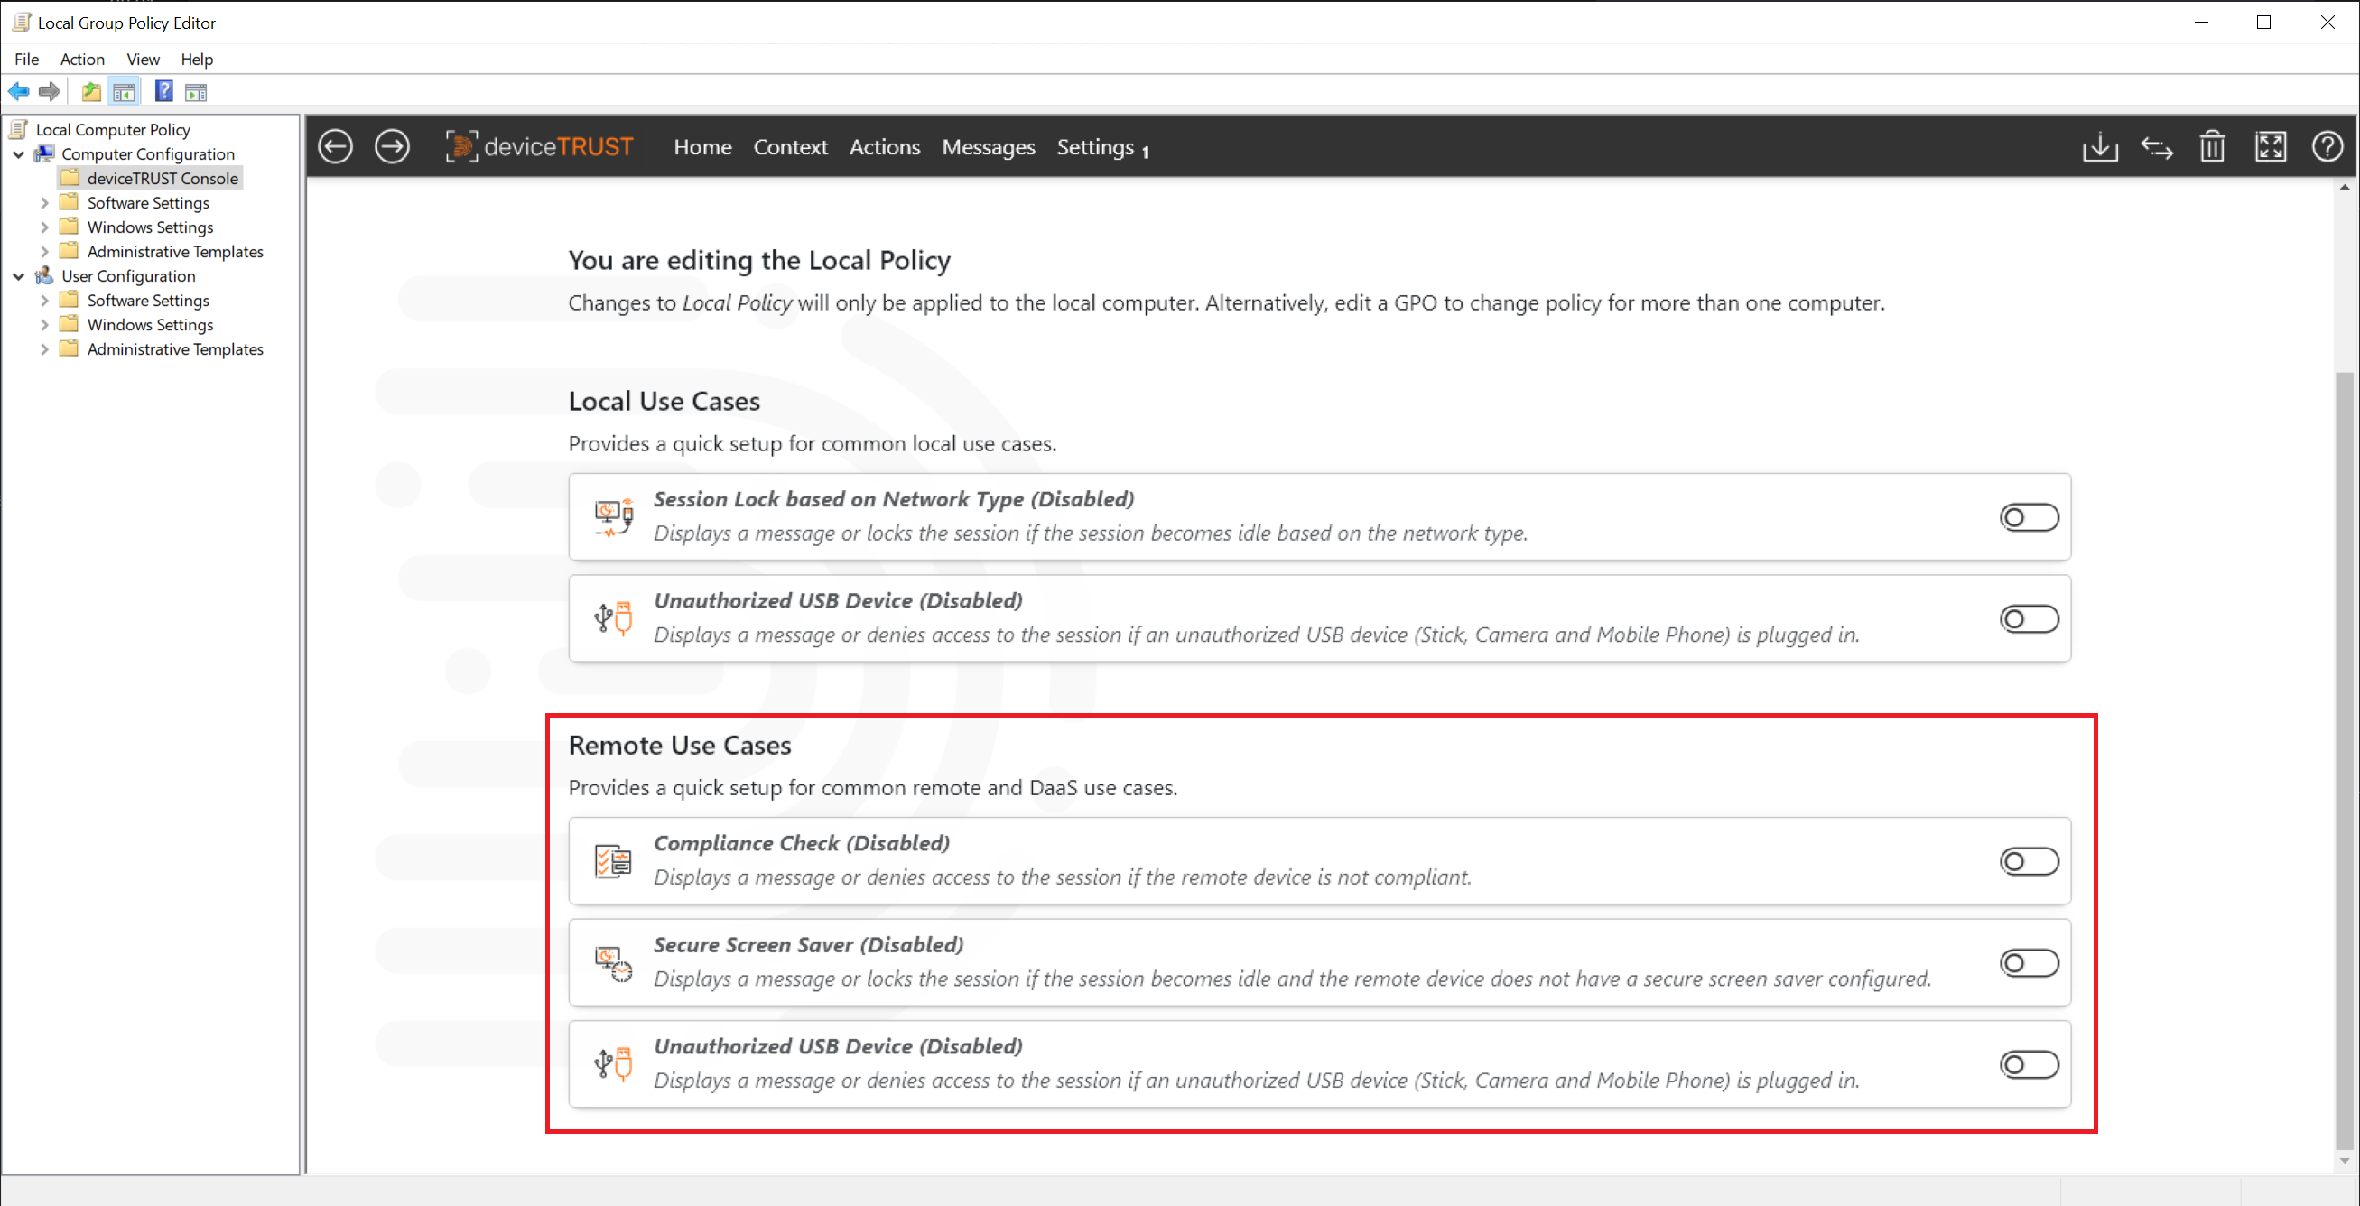Expand Software Settings under Computer Configuration

point(44,202)
